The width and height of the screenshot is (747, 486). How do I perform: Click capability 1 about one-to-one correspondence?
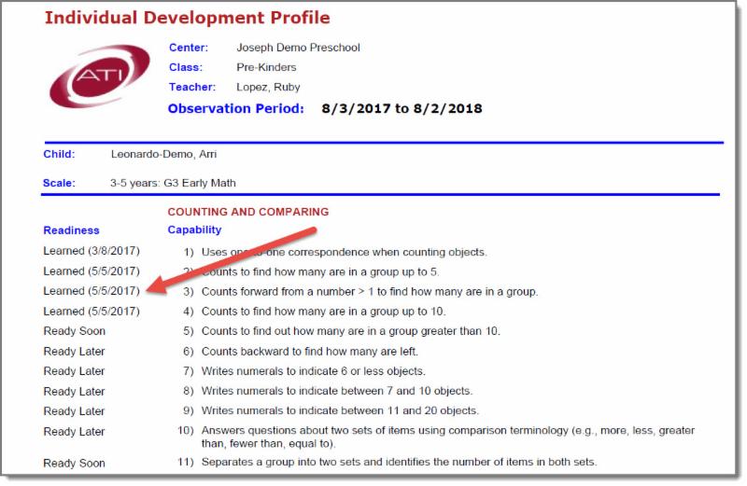[344, 252]
